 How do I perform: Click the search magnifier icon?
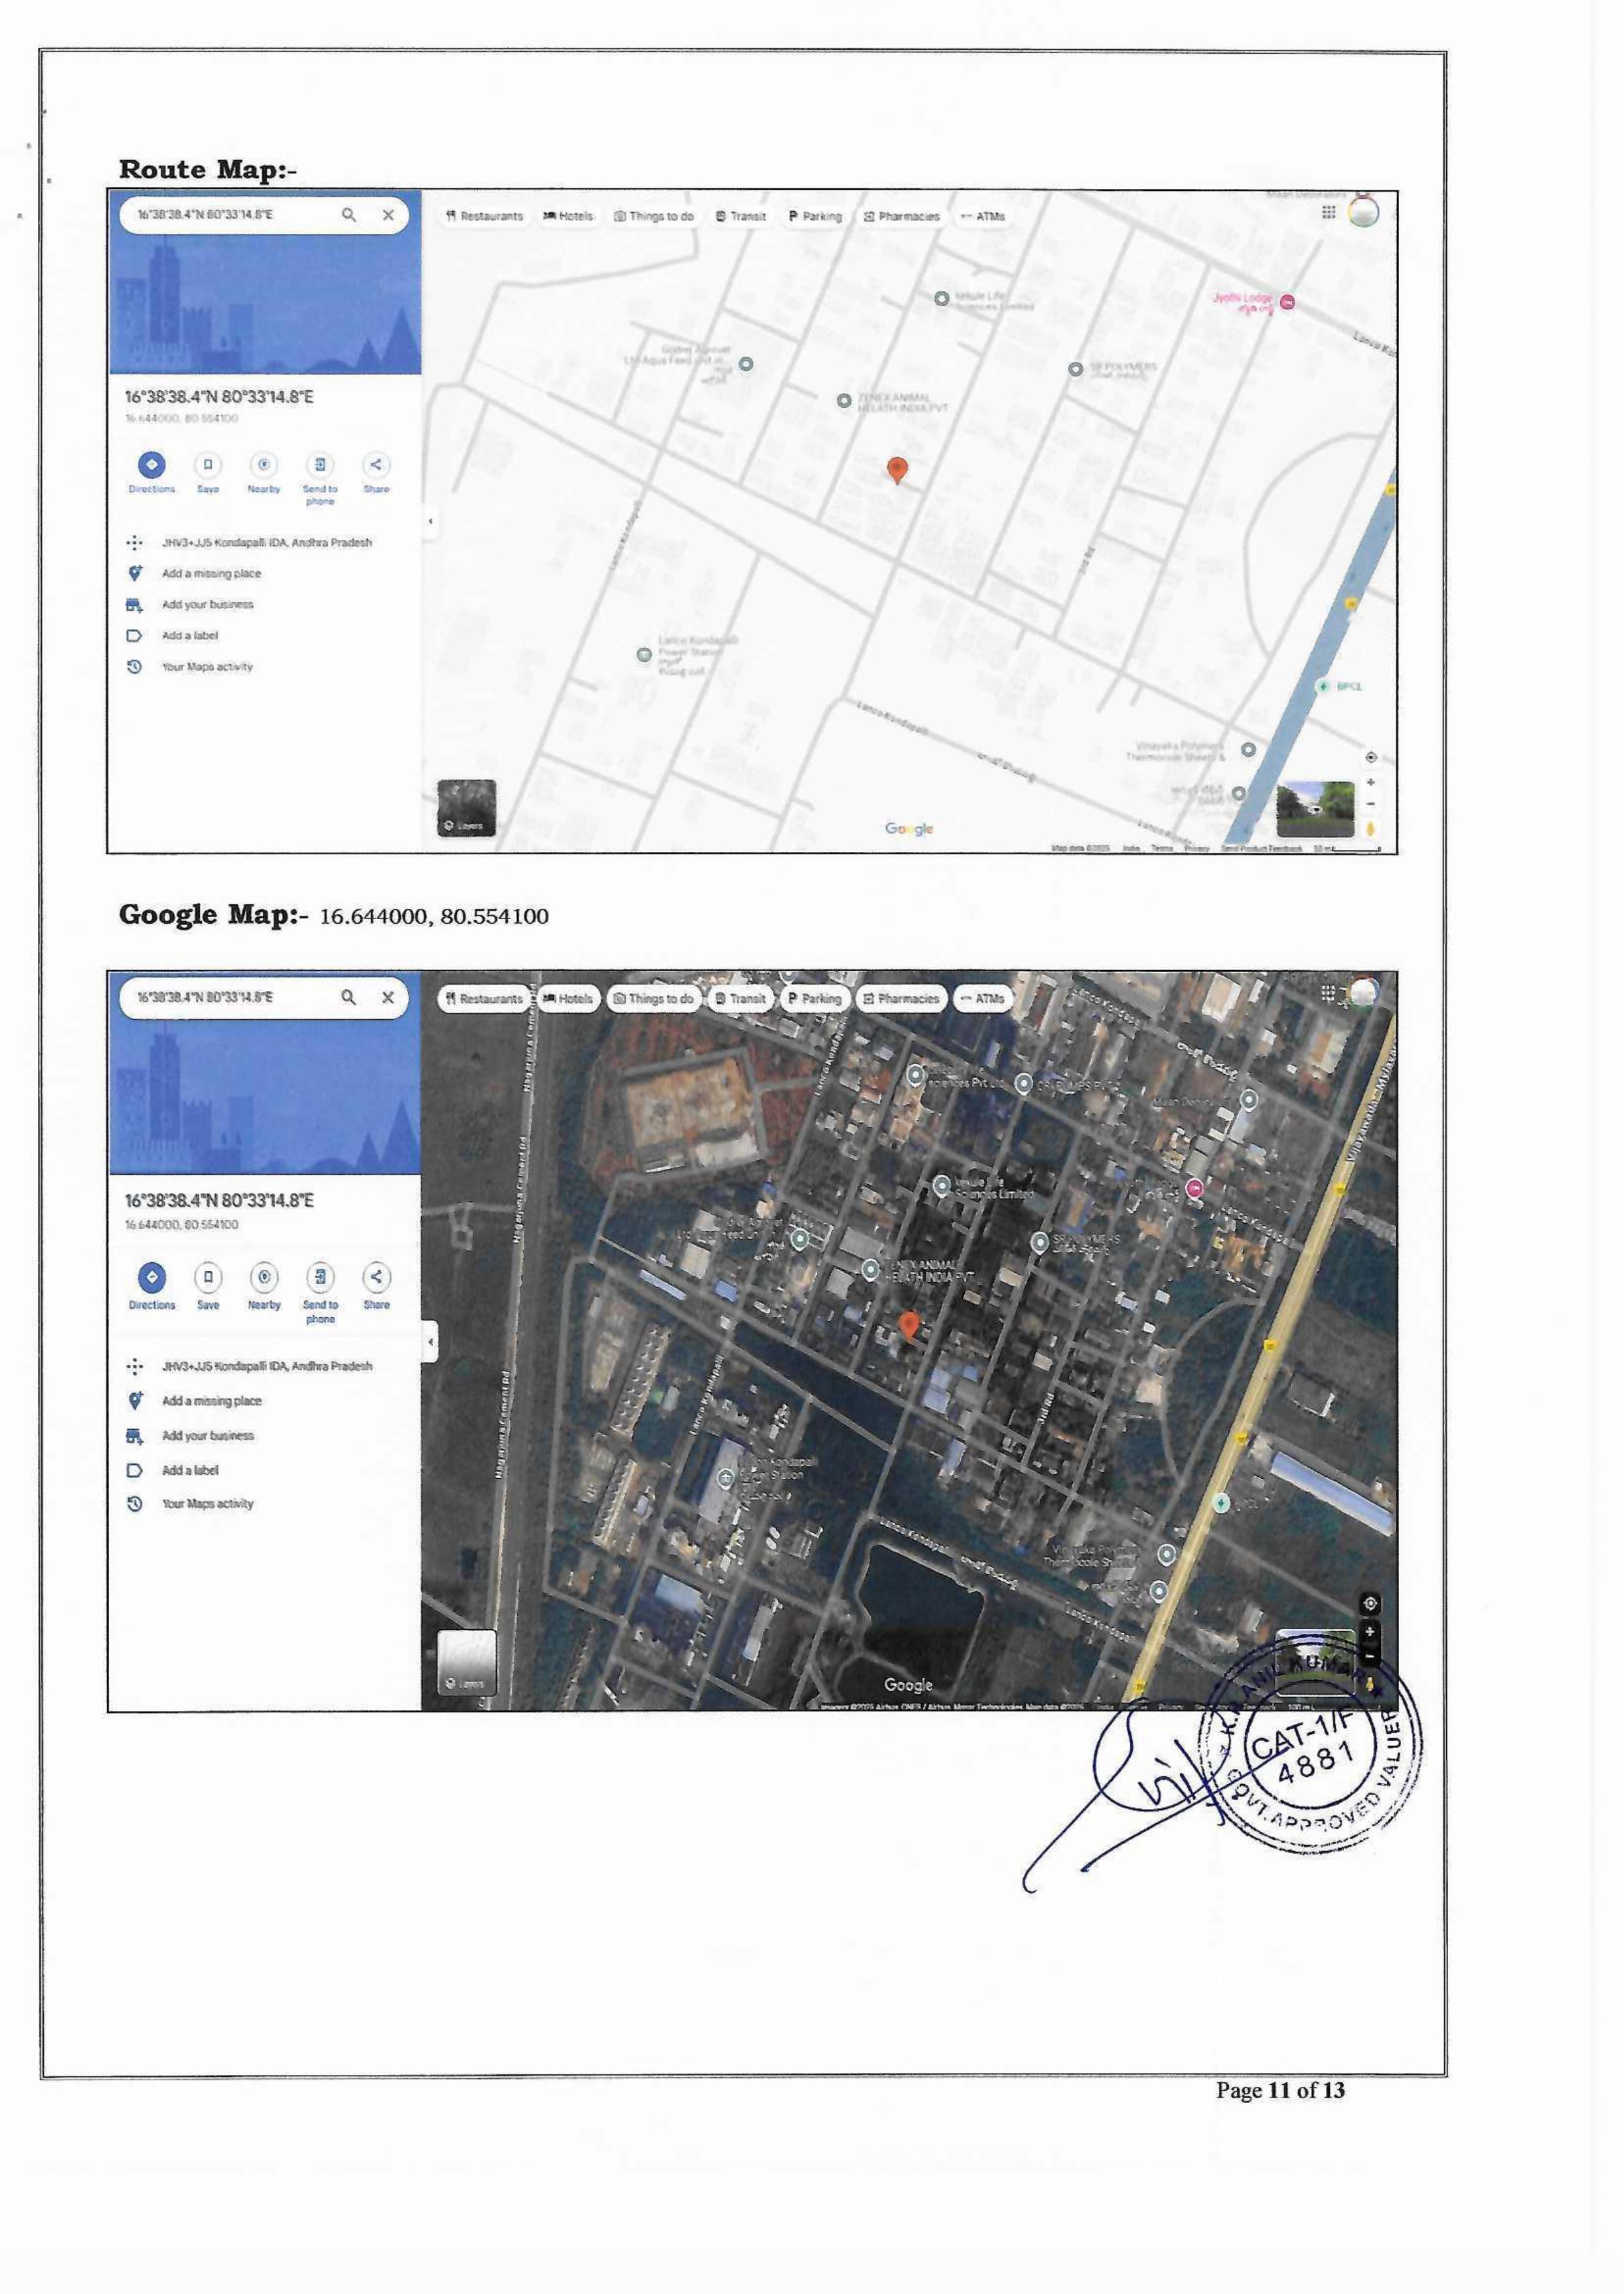[349, 214]
